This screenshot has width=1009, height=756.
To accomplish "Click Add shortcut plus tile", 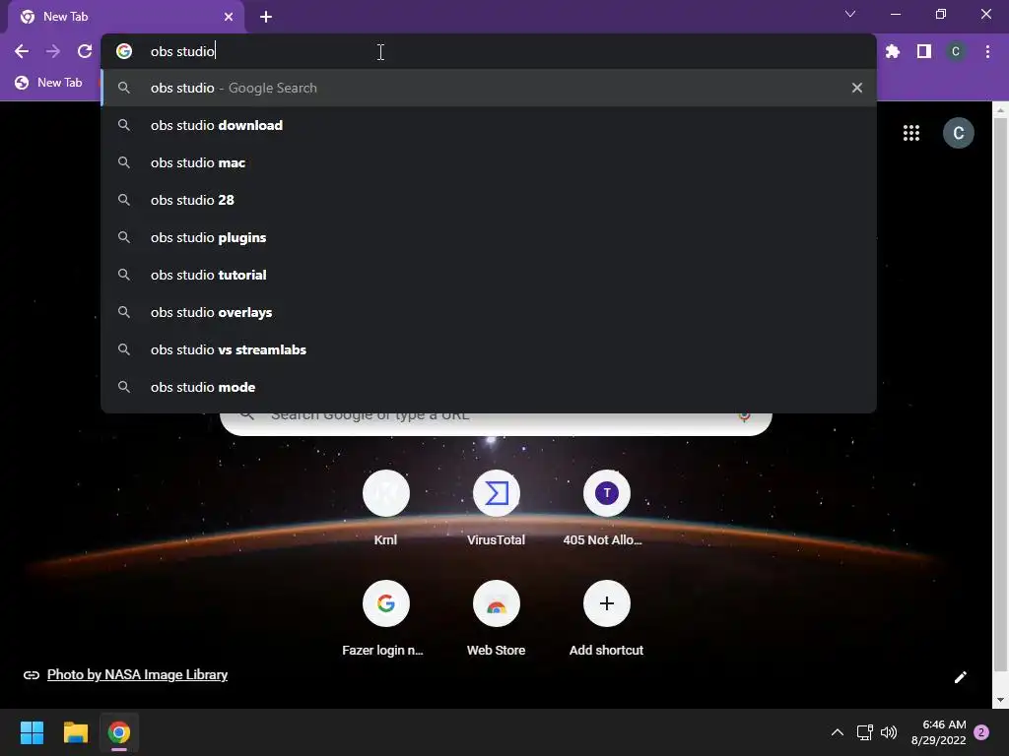I will click(606, 618).
